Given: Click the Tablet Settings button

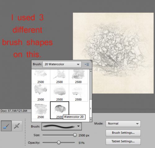Looking at the screenshot, I should [123, 141].
